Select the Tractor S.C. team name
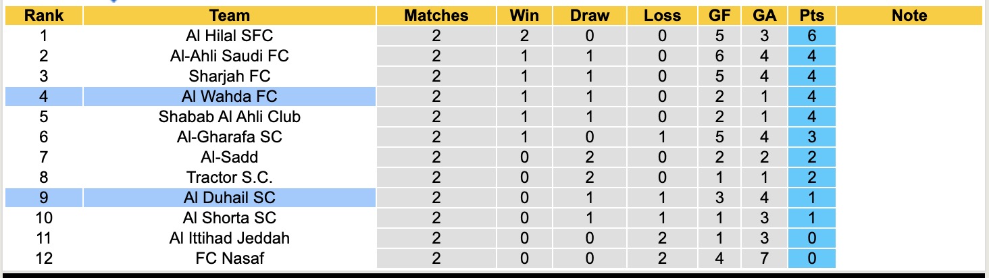Screen dimensions: 989x278 (x=230, y=177)
